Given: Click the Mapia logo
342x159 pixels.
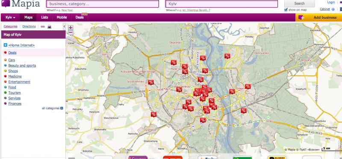Looking at the screenshot, I should pos(21,4).
